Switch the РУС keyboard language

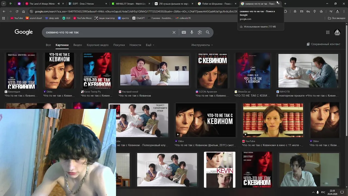point(323,192)
